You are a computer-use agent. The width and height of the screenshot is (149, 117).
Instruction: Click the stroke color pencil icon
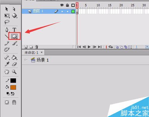(7, 80)
